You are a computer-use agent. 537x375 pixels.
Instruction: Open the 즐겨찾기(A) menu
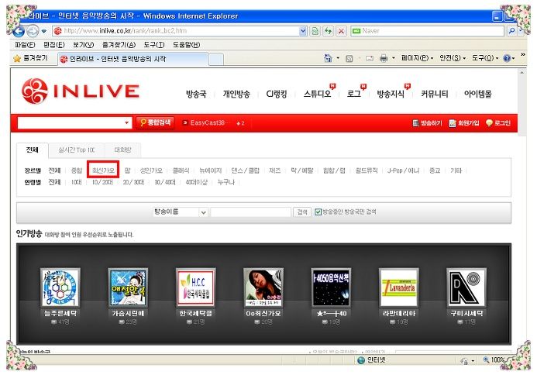(119, 45)
